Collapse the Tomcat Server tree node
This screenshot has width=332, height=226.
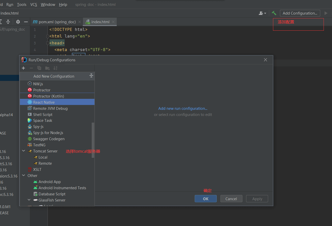[23, 151]
